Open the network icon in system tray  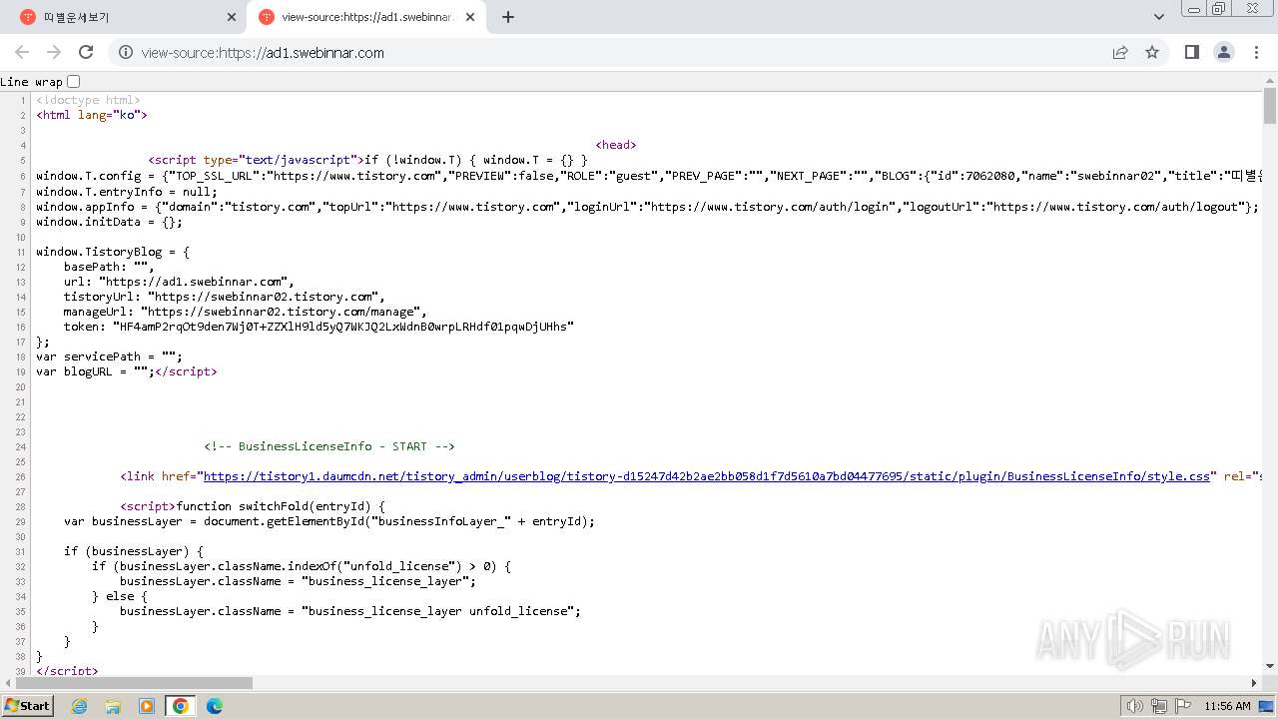click(x=1158, y=706)
